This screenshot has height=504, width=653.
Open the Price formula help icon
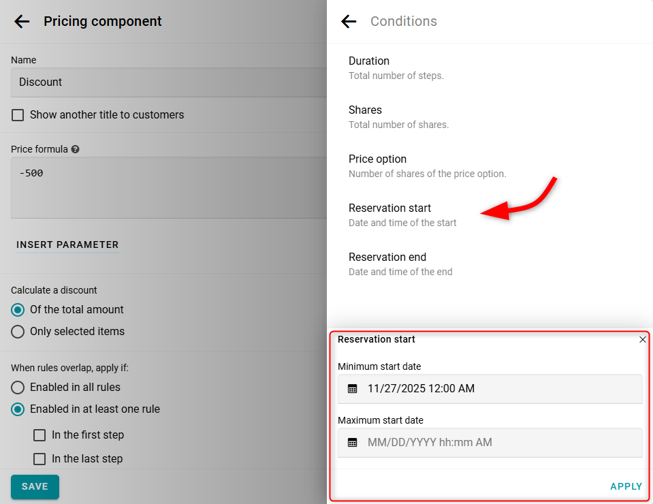coord(75,149)
